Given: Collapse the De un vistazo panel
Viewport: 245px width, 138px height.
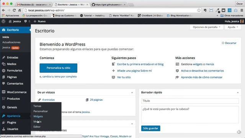Looking at the screenshot, I should pyautogui.click(x=132, y=92).
